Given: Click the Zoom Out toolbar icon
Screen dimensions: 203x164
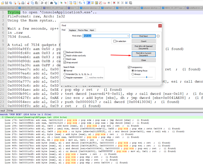Looking at the screenshot, I should coord(65,3).
